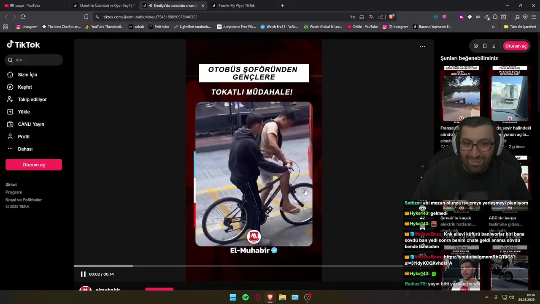Open a new browser tab

pos(282,5)
